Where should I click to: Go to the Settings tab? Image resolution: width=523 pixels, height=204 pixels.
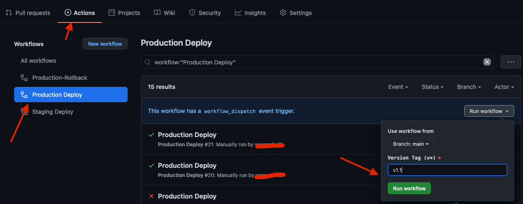(296, 13)
